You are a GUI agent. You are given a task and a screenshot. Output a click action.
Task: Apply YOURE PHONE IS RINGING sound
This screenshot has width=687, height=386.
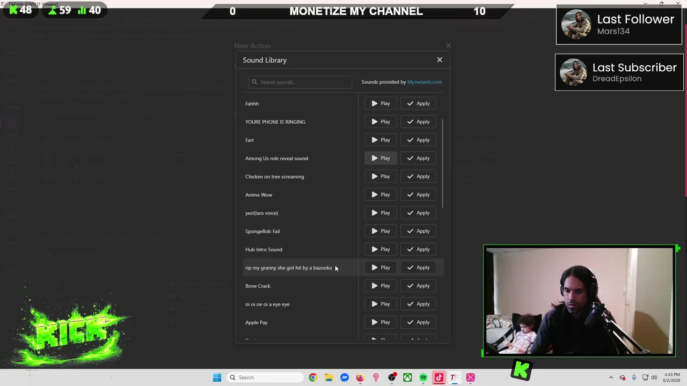coord(418,122)
